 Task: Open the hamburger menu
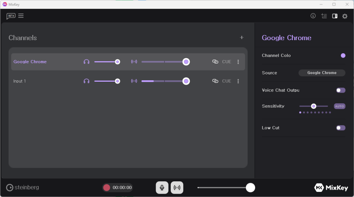point(21,16)
